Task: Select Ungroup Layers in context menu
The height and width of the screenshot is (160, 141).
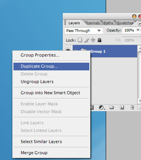Action: click(51, 82)
